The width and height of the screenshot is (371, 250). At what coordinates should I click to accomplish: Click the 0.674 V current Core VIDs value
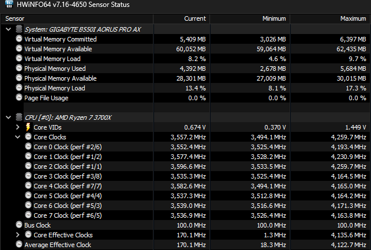[195, 127]
